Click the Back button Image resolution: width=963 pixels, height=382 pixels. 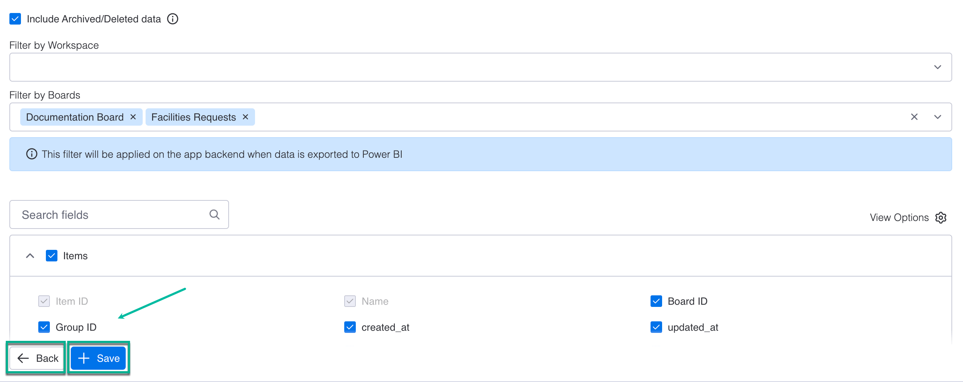[x=37, y=358]
